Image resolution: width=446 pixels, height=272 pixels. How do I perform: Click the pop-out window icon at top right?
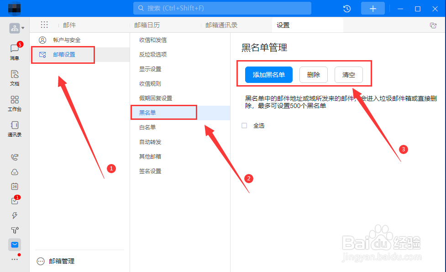click(x=433, y=25)
